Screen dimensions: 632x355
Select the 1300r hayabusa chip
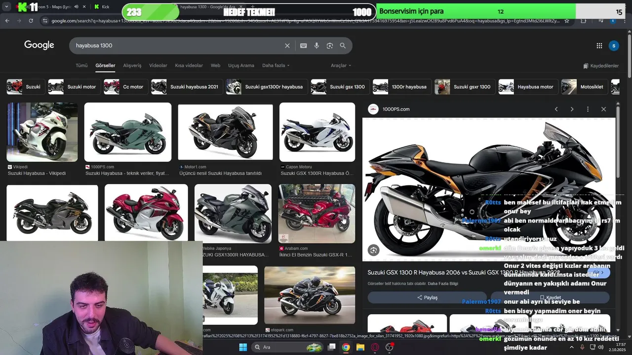click(x=401, y=87)
